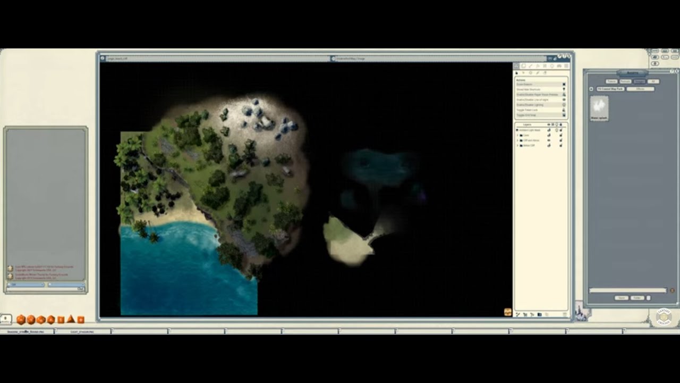Expand the Cave layer folder
Screen dimensions: 680x383
pos(517,135)
